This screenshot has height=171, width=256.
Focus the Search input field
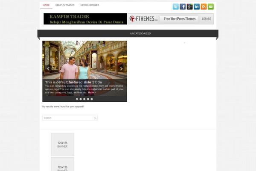[x=70, y=118]
